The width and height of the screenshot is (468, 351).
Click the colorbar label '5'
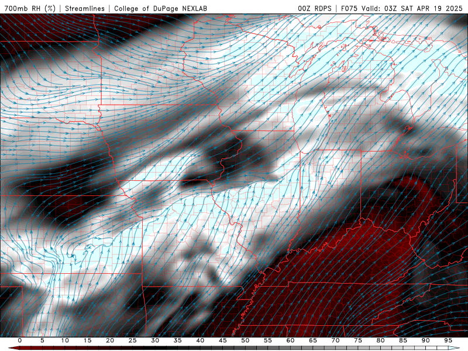[42, 340]
